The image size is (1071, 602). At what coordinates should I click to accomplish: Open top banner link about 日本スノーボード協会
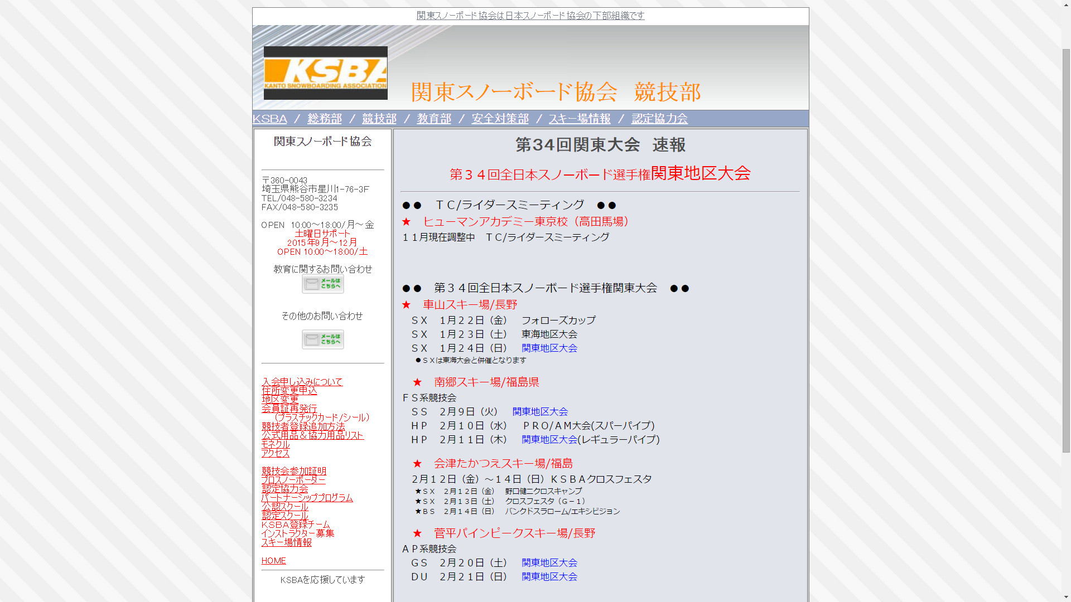[530, 16]
